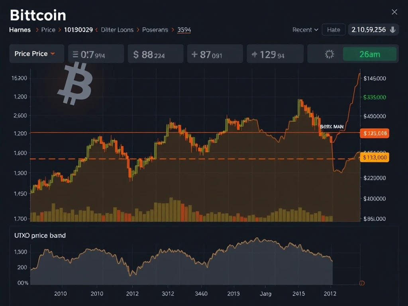408x306 pixels.
Task: Open the Price Price dropdown
Action: (x=35, y=54)
